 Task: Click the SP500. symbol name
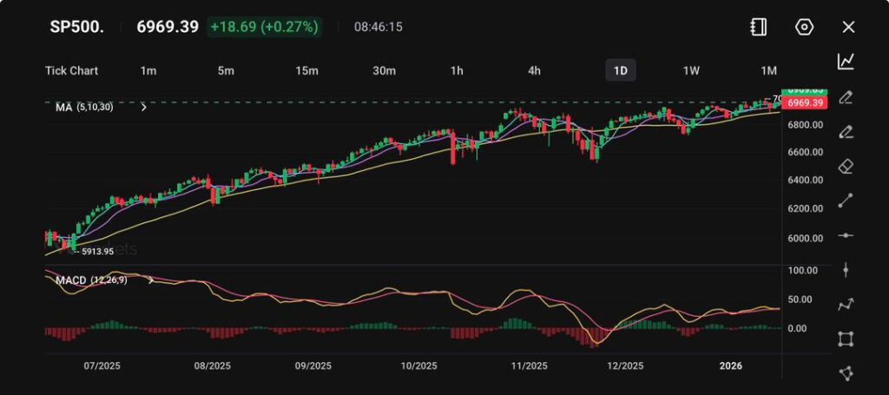pyautogui.click(x=76, y=27)
